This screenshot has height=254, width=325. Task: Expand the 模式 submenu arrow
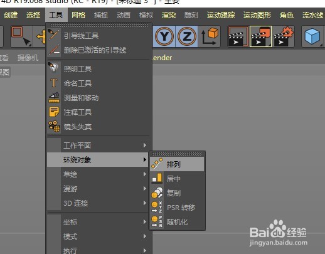pos(145,236)
